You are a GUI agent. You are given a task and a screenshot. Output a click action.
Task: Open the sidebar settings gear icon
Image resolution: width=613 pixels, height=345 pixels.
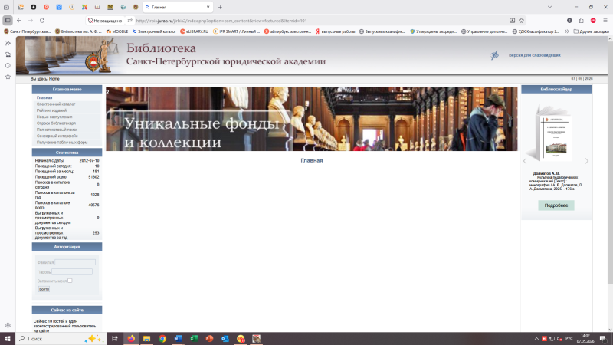click(8, 325)
